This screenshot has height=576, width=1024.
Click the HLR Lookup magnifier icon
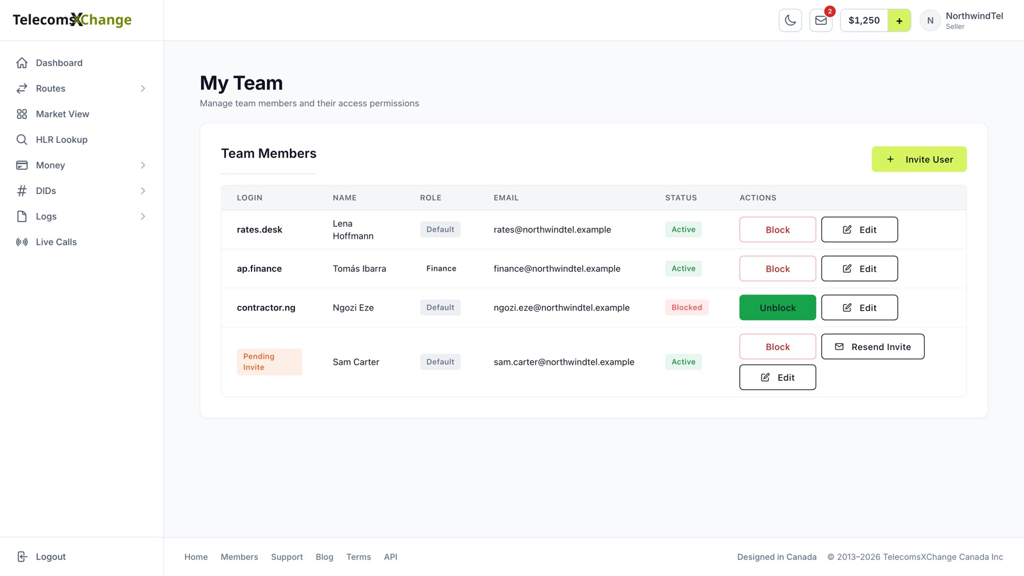22,140
